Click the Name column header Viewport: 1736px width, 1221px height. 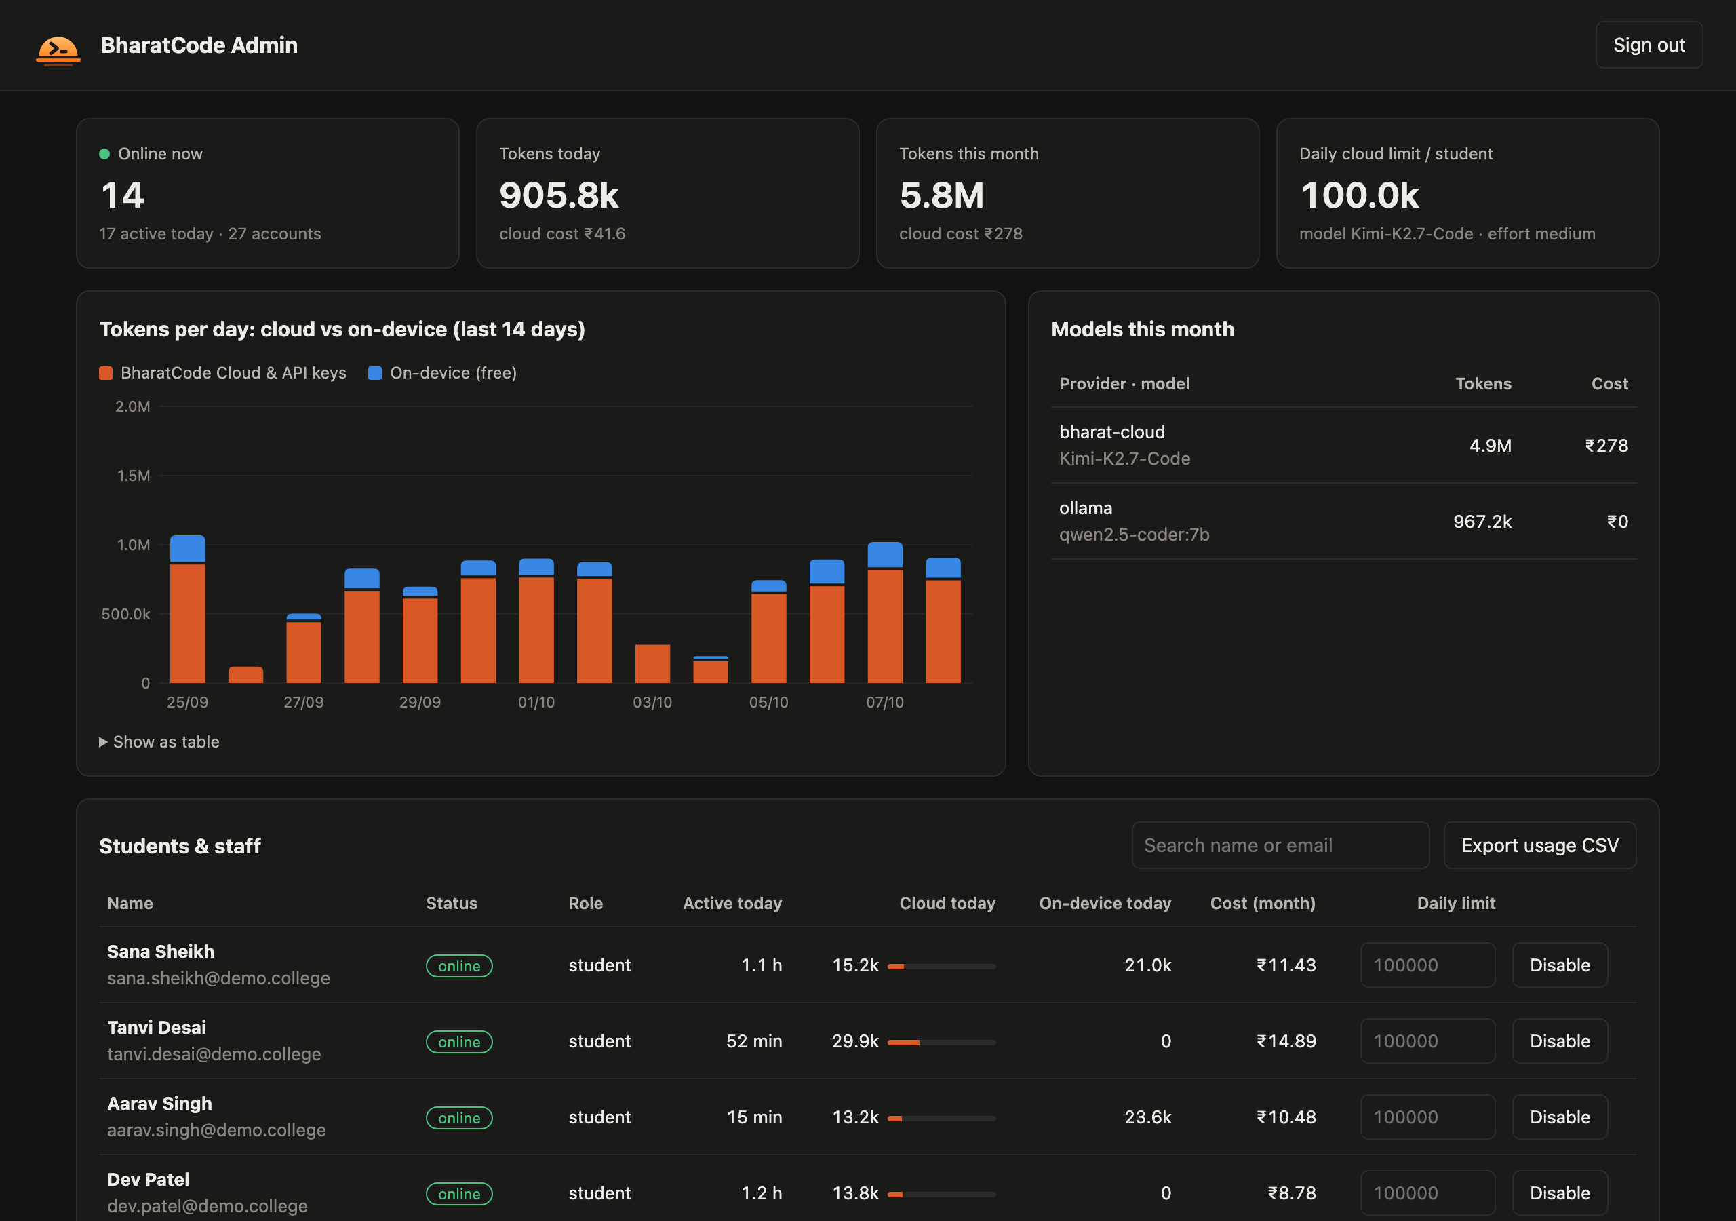[130, 904]
